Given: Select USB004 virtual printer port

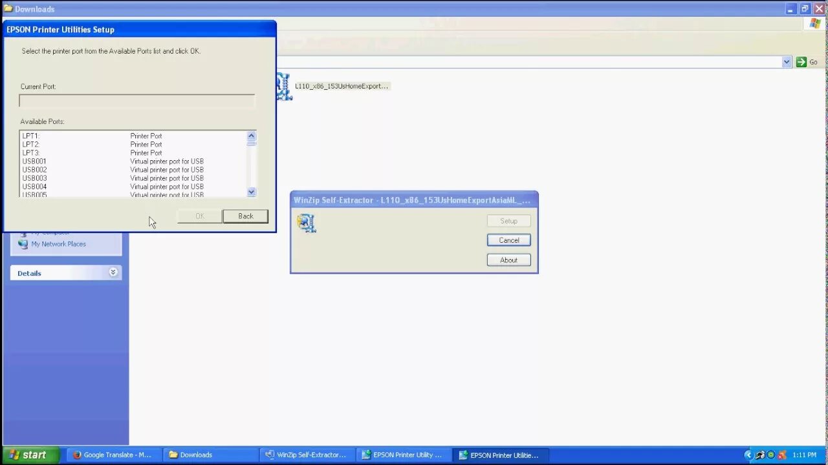Looking at the screenshot, I should 133,187.
